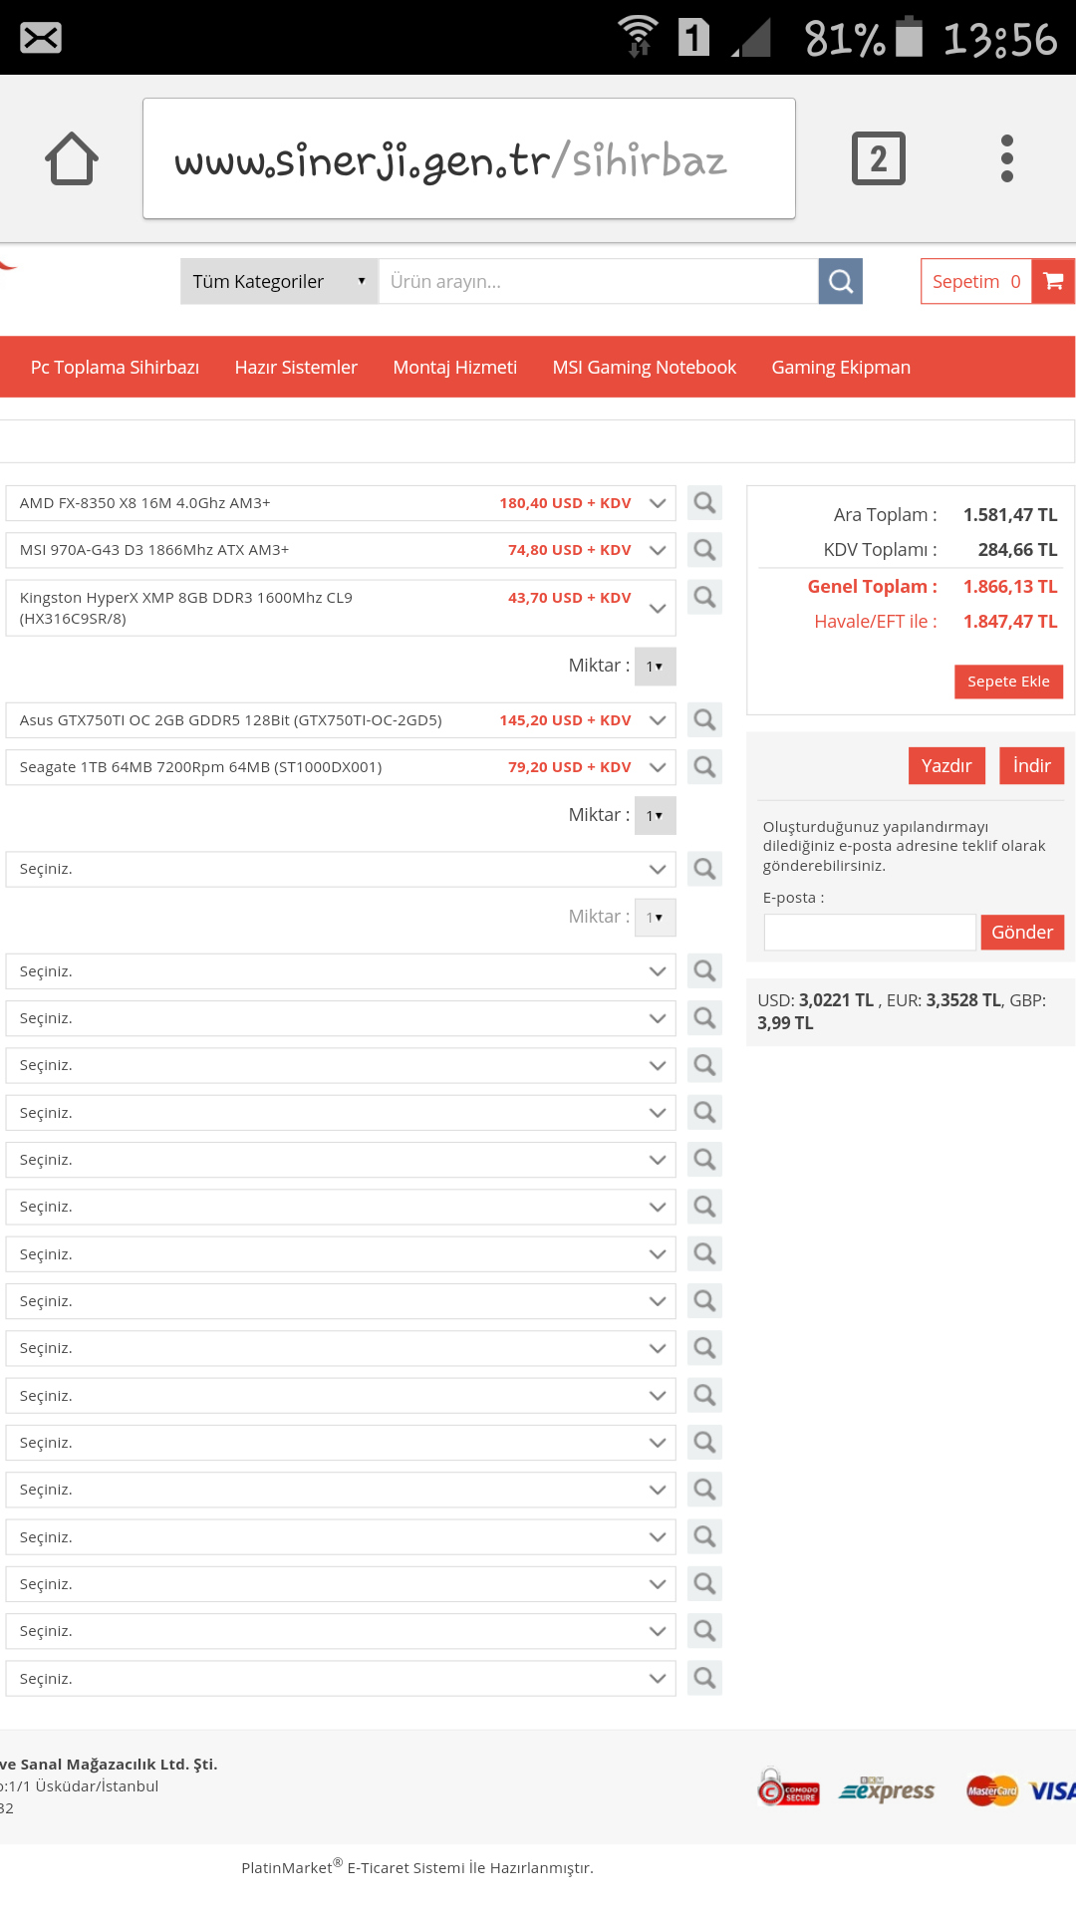1076x1913 pixels.
Task: Open Gaming Ekipman menu item
Action: point(841,367)
